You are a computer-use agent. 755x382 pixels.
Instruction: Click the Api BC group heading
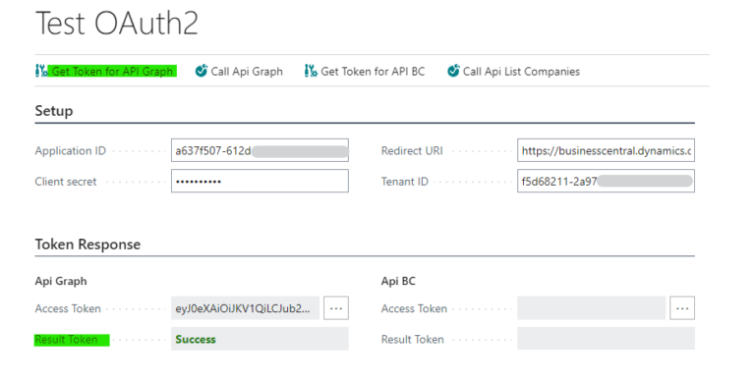[398, 282]
